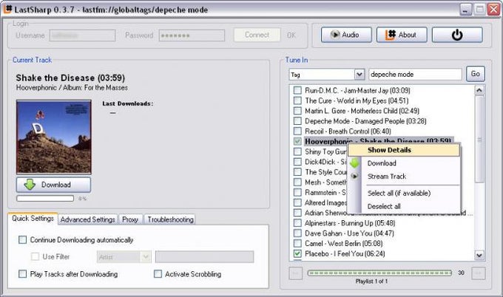Enable Play Tracks after Downloading
Image resolution: width=503 pixels, height=297 pixels.
coord(22,274)
